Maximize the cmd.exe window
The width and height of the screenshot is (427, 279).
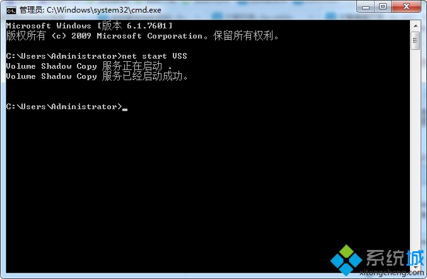point(383,7)
